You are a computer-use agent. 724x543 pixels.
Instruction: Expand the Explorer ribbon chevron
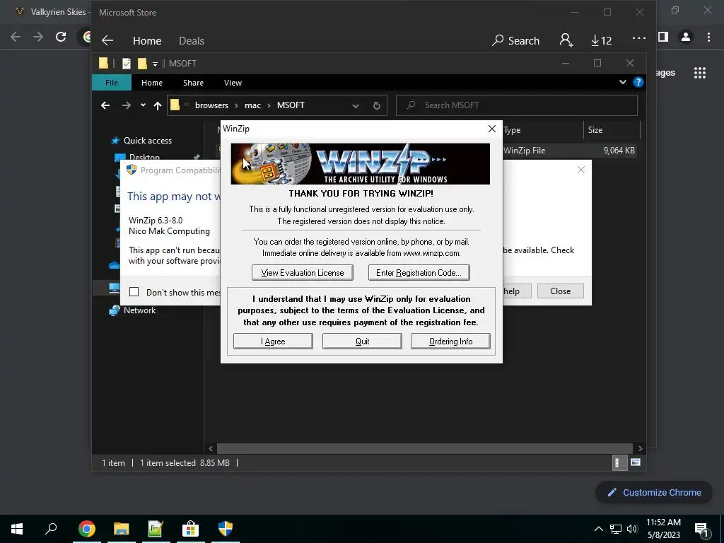pyautogui.click(x=622, y=82)
